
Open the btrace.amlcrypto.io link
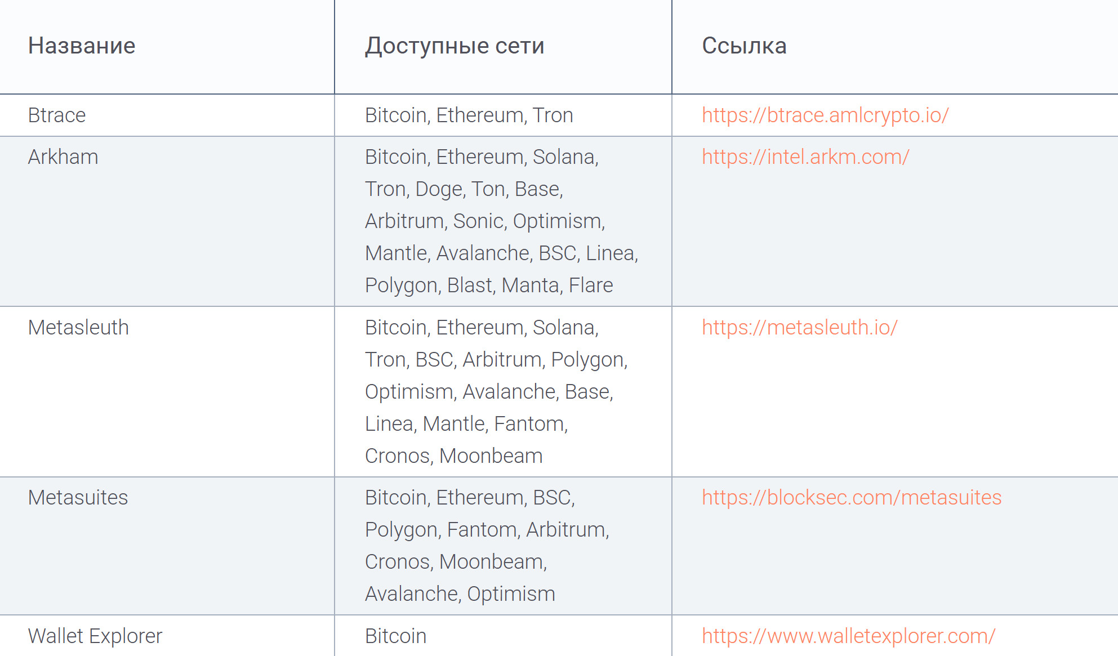[x=825, y=115]
